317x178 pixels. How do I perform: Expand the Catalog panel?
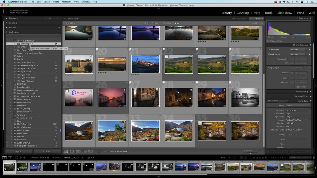click(7, 23)
